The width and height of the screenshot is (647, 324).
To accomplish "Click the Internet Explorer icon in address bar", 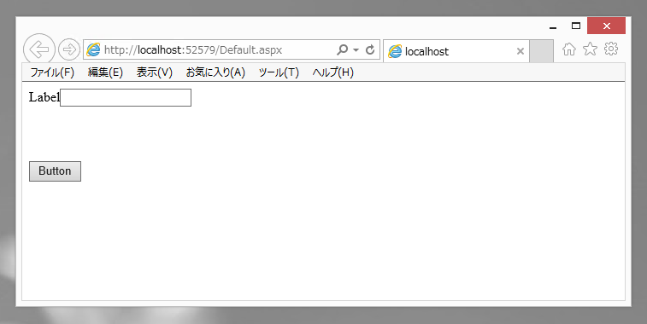I will 93,49.
